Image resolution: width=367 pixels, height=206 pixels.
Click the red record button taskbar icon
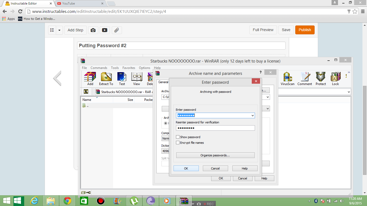(100, 201)
